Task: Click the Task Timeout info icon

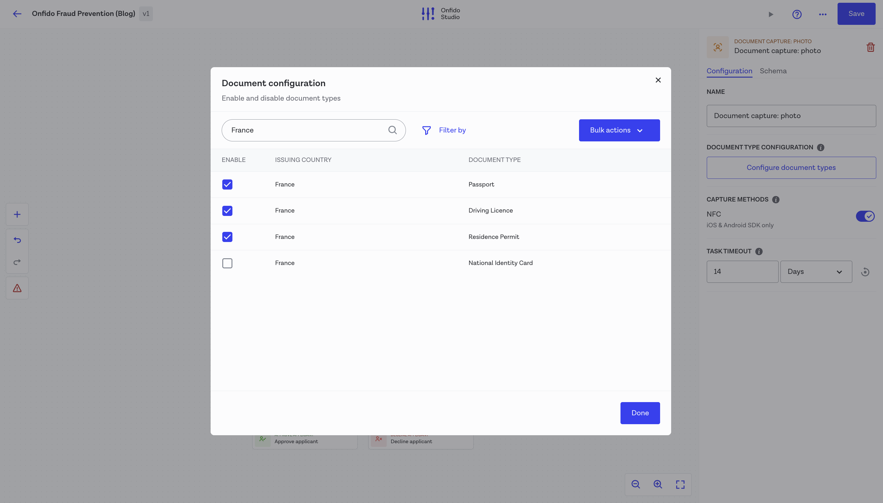Action: (759, 251)
